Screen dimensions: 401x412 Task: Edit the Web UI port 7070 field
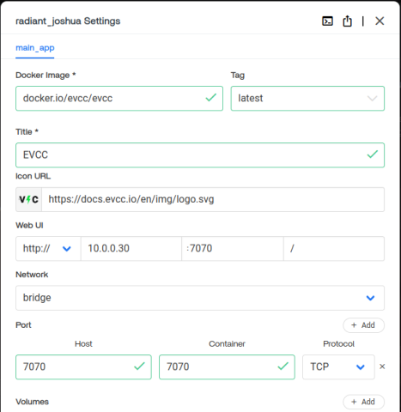(233, 248)
